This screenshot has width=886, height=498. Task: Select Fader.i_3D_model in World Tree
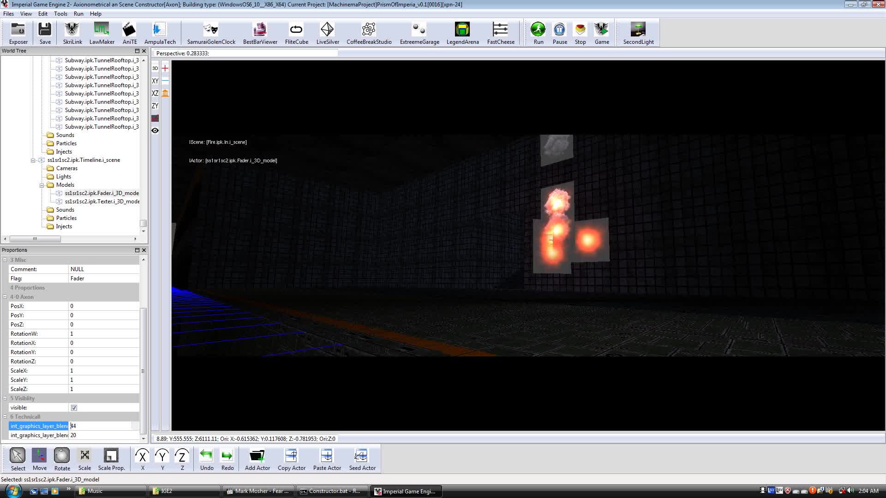pos(102,193)
